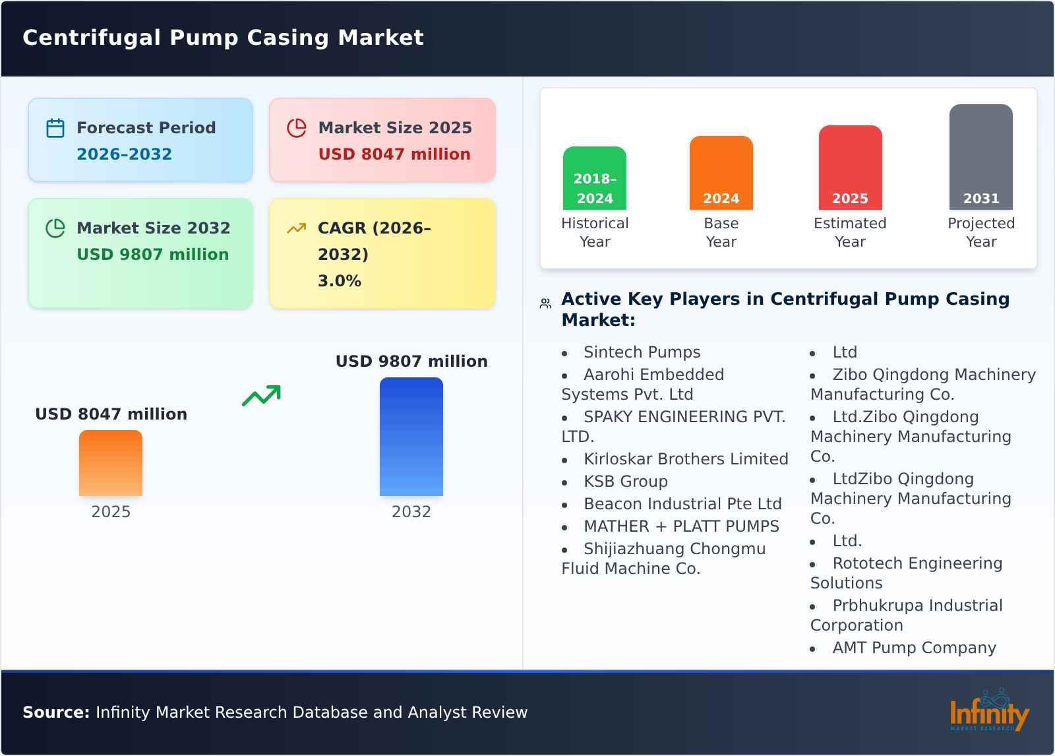
Task: Click the KSB Group bullet item
Action: [x=625, y=481]
